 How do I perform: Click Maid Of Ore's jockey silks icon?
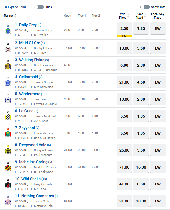tap(8, 48)
